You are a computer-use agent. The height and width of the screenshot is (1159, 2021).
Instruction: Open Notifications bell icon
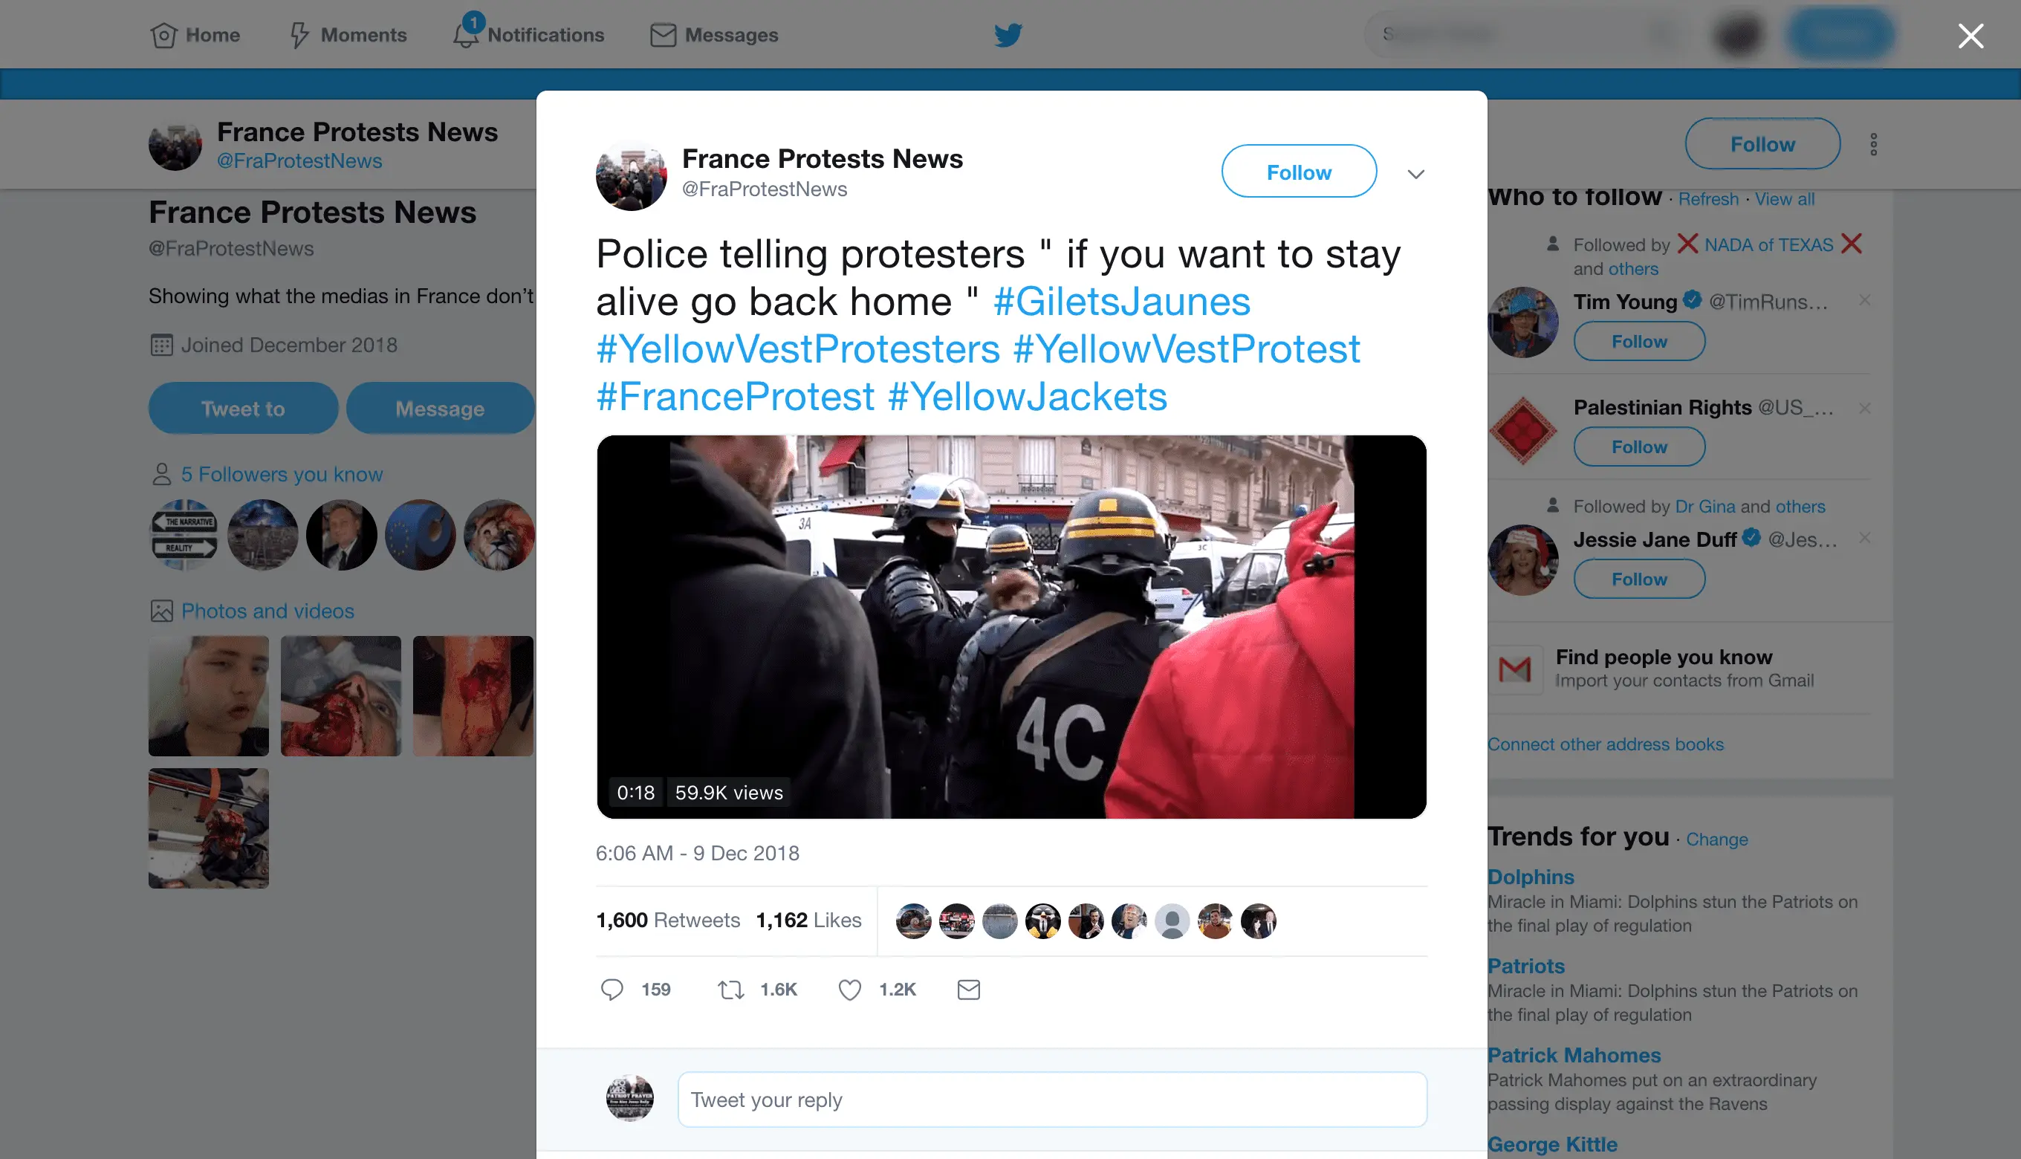click(467, 33)
